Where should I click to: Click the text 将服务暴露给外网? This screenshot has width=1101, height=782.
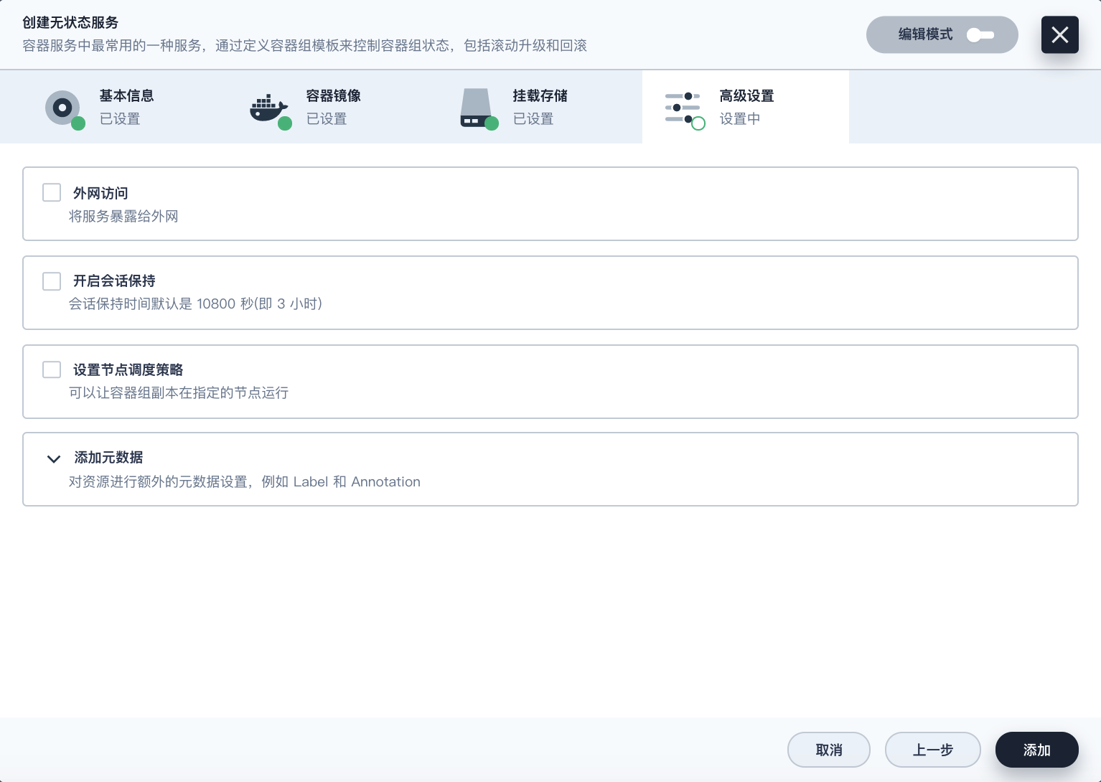pyautogui.click(x=123, y=216)
